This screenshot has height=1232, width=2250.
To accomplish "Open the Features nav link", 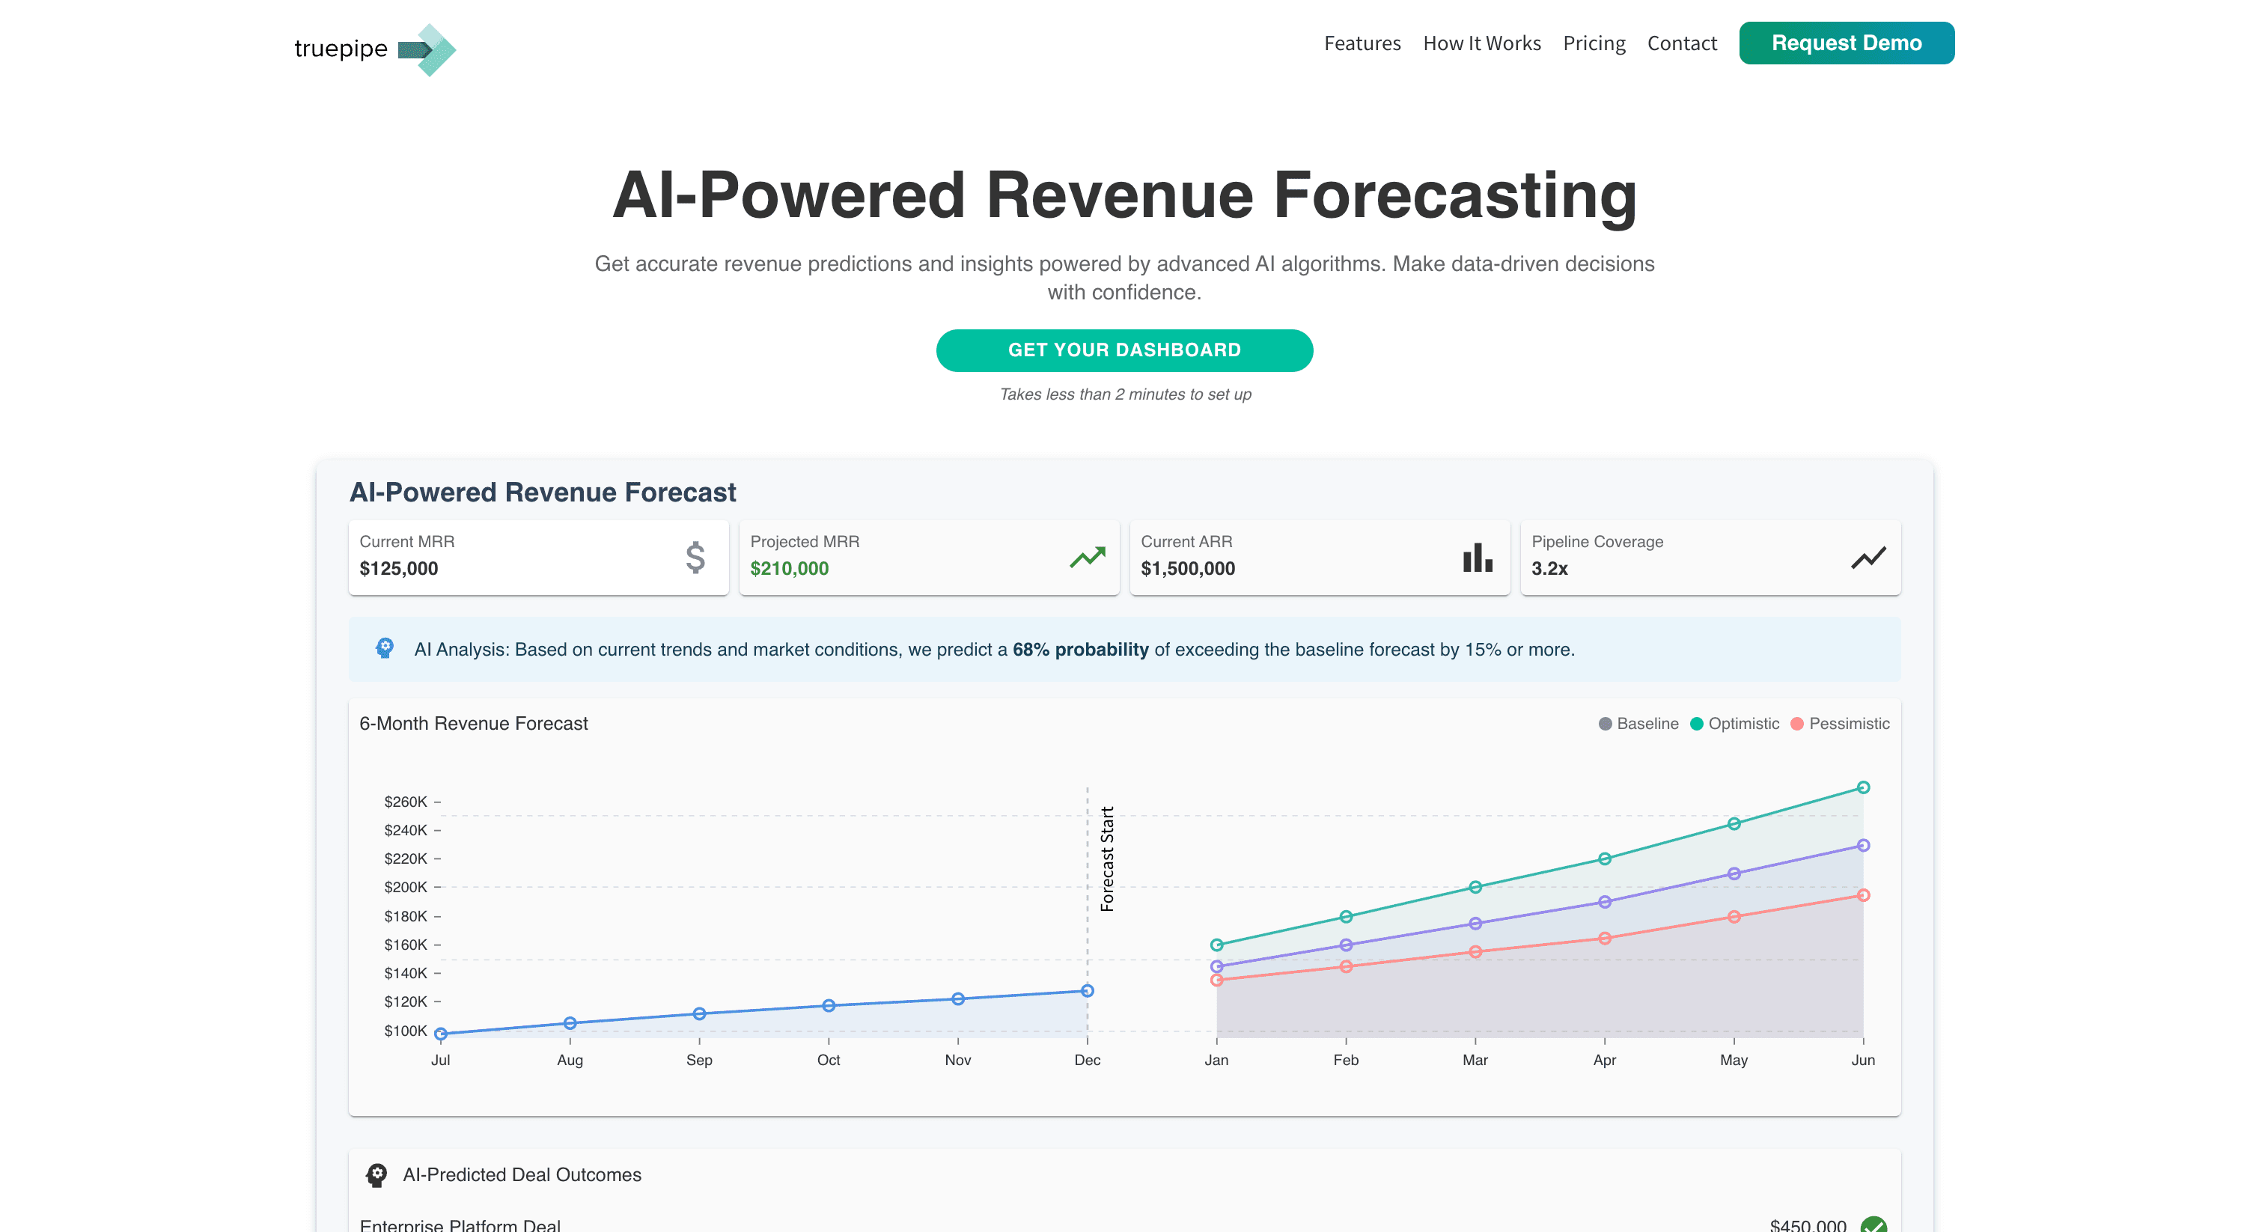I will click(1362, 43).
